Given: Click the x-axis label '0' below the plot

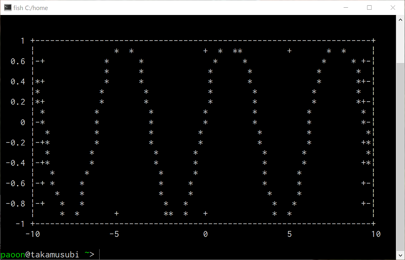Looking at the screenshot, I should (x=205, y=234).
